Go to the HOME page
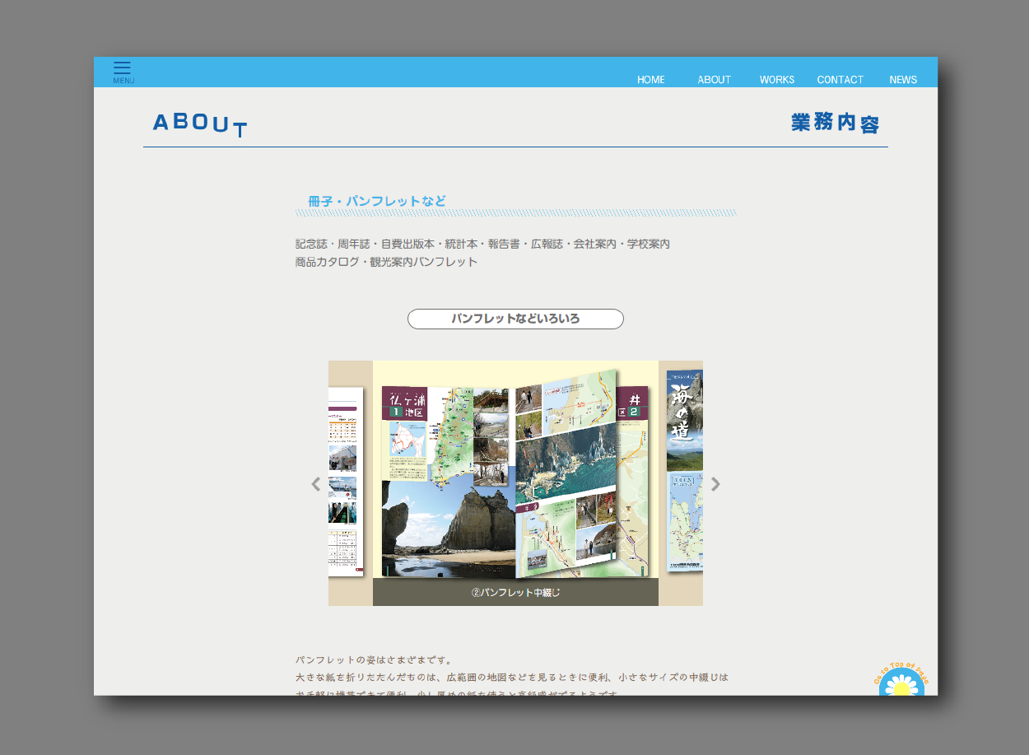Viewport: 1029px width, 755px height. (x=650, y=80)
